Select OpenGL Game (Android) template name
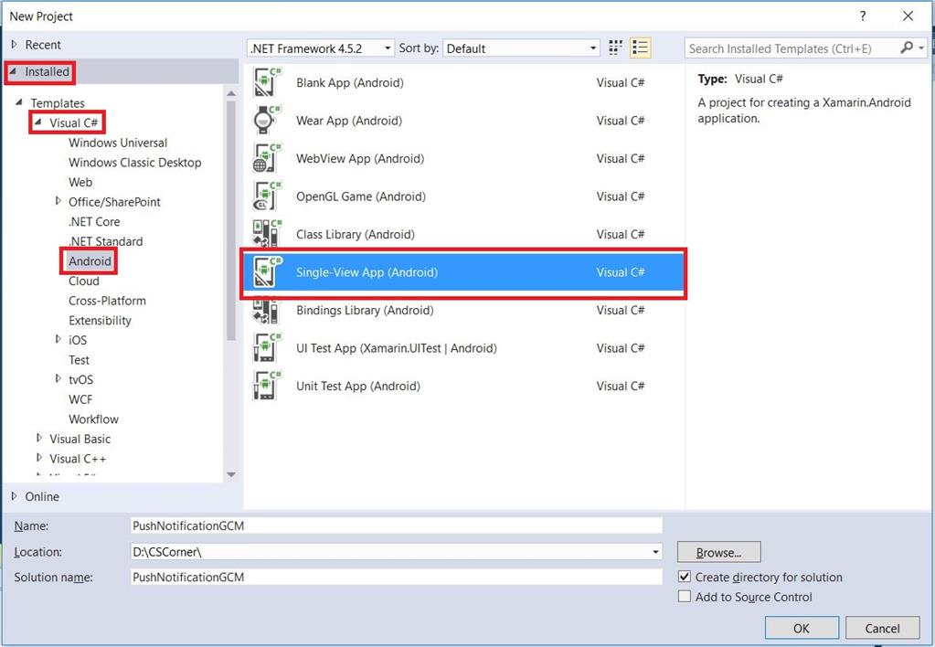 tap(361, 196)
